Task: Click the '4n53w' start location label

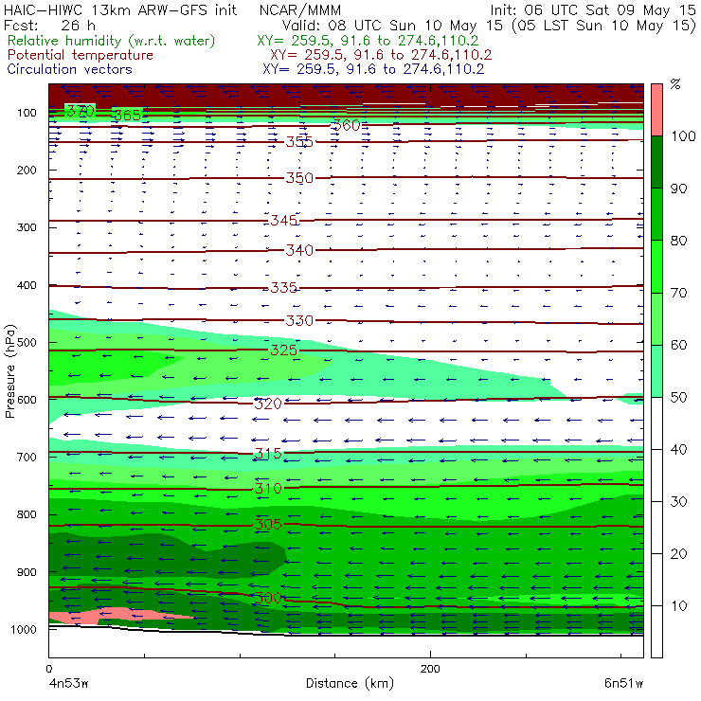Action: (68, 683)
